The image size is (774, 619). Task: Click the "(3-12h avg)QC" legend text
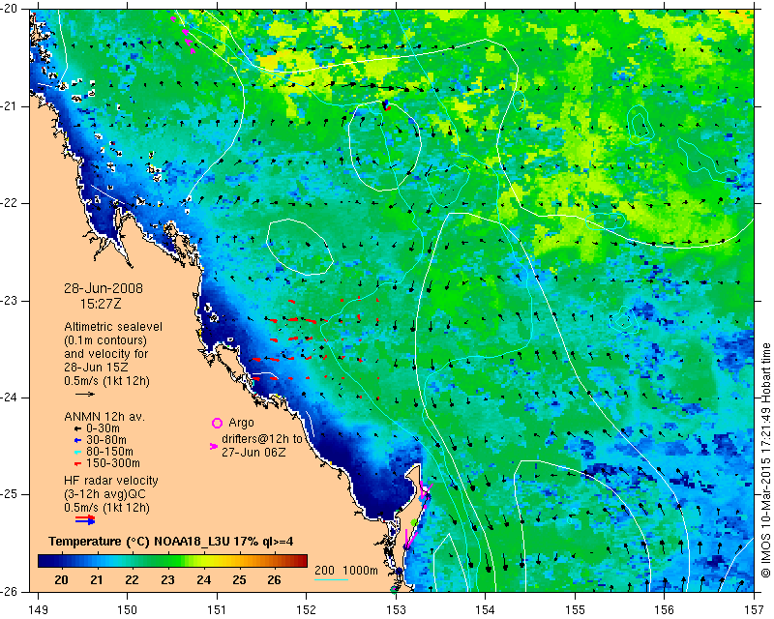(105, 494)
